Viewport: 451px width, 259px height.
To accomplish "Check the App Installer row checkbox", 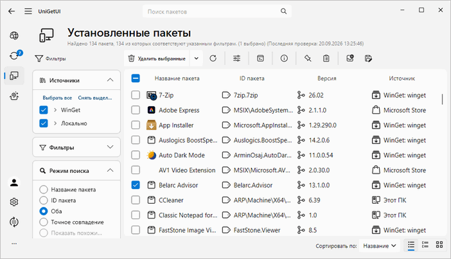I will (136, 125).
